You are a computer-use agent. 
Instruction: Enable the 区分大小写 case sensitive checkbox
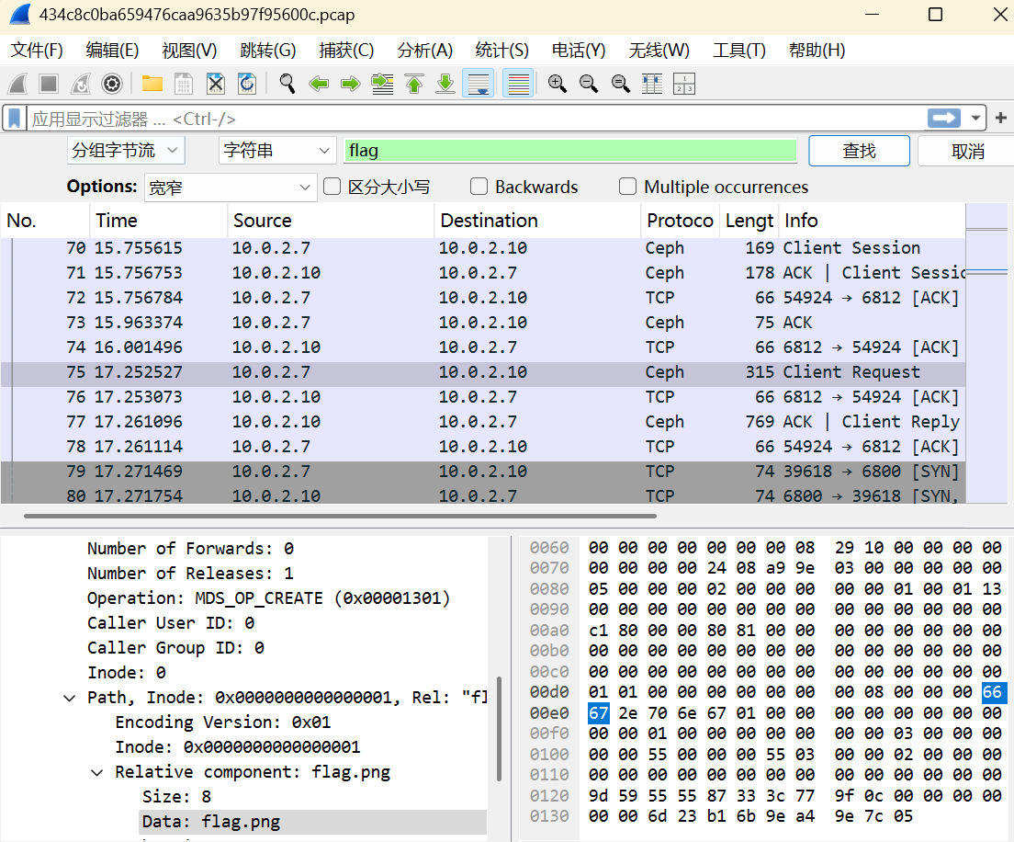point(332,187)
